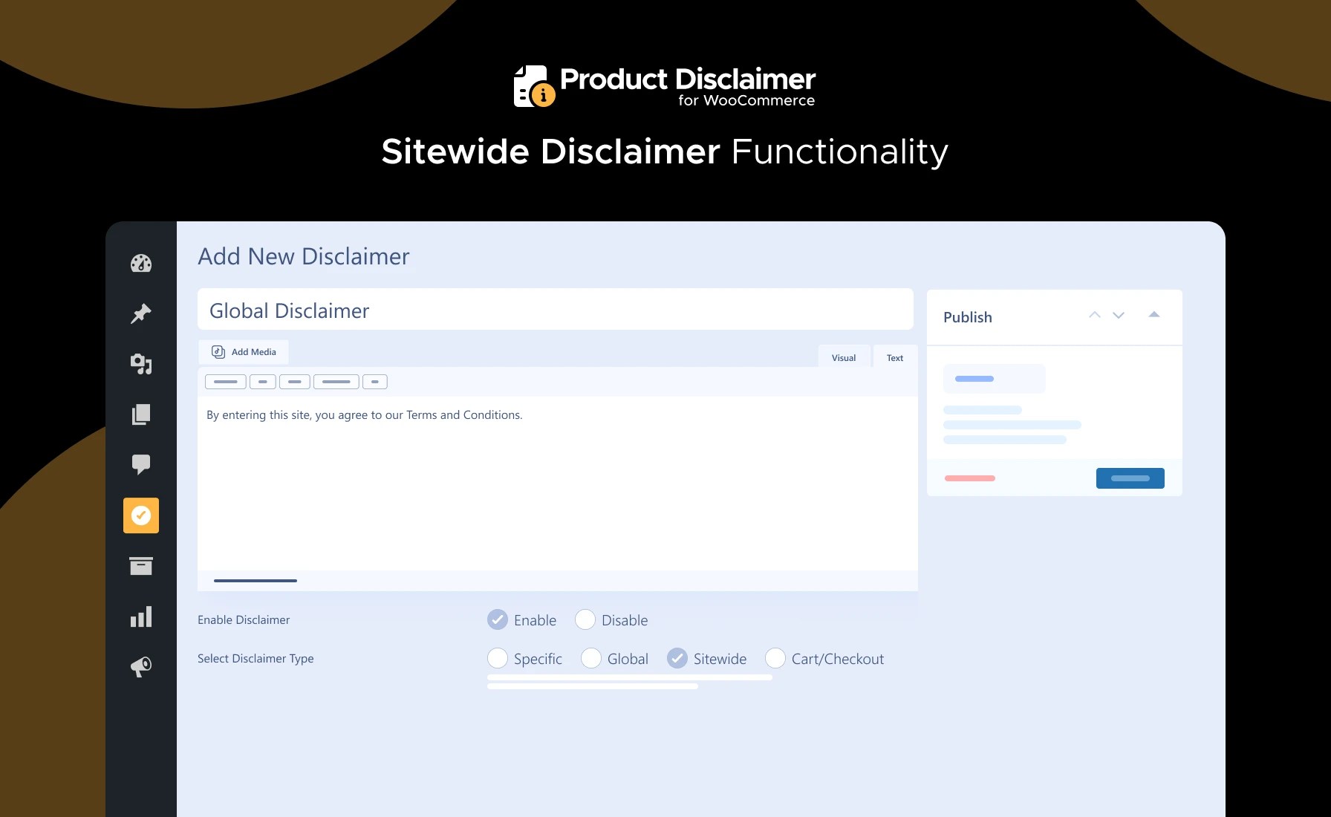Click the third editor toolbar button
Image resolution: width=1331 pixels, height=817 pixels.
pyautogui.click(x=295, y=382)
